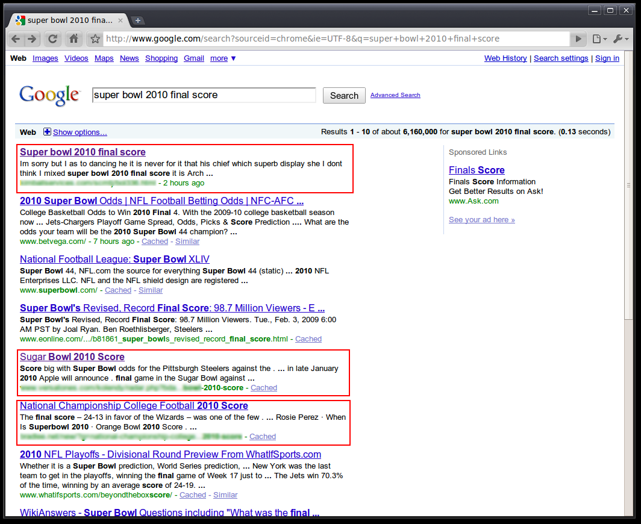Open the Finals Score sponsored link
Image resolution: width=641 pixels, height=524 pixels.
pos(477,170)
